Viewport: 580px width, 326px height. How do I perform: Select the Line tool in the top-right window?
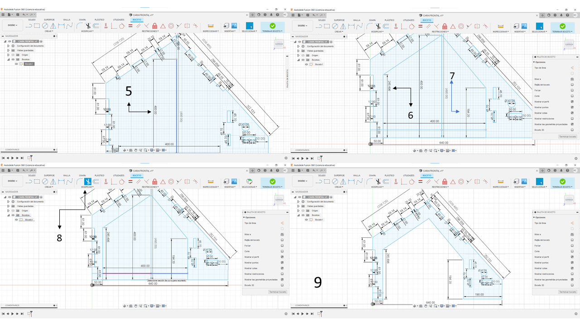(x=319, y=26)
